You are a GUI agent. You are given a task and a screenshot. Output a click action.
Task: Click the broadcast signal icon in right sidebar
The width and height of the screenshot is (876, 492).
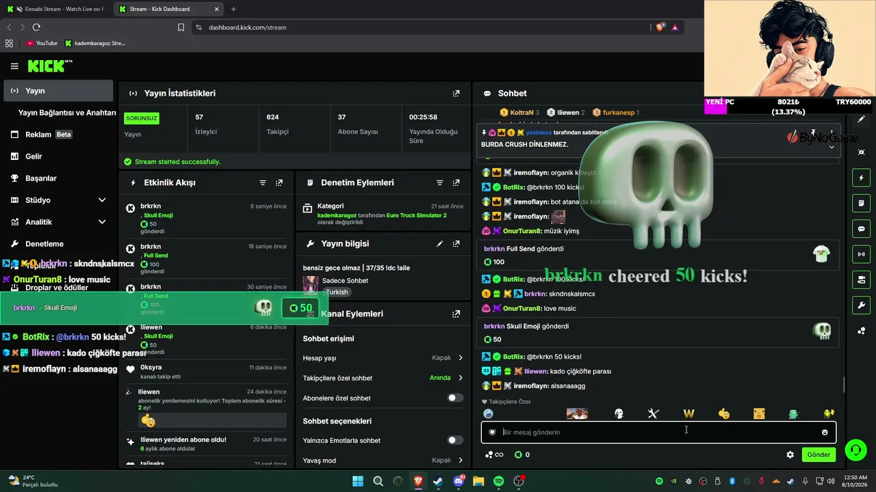(x=861, y=254)
